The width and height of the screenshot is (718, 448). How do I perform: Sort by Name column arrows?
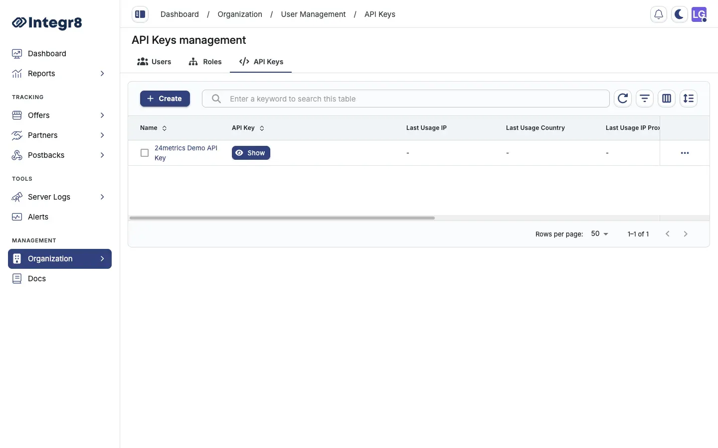(165, 128)
